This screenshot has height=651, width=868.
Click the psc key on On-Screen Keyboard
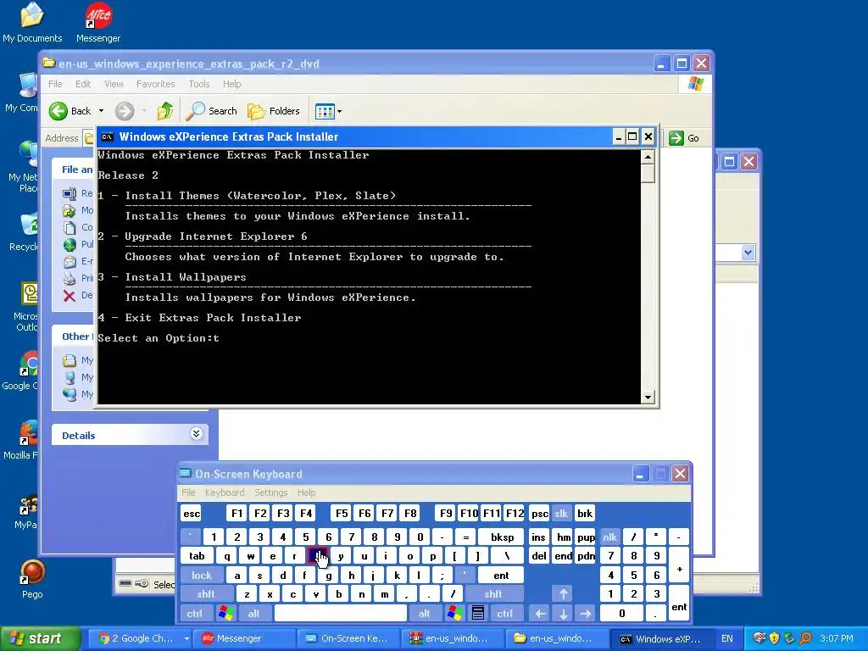tap(540, 514)
